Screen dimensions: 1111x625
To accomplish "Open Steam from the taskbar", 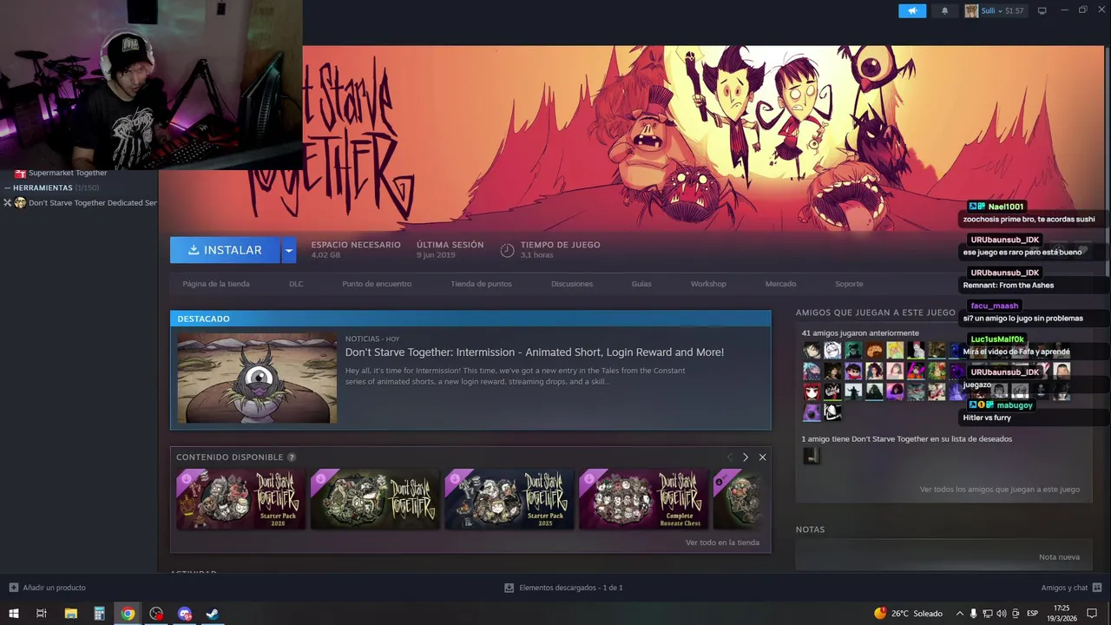I will coord(212,614).
